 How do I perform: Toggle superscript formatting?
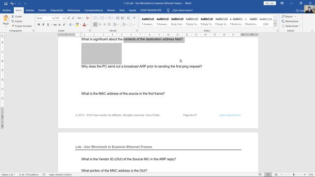[x=64, y=25]
